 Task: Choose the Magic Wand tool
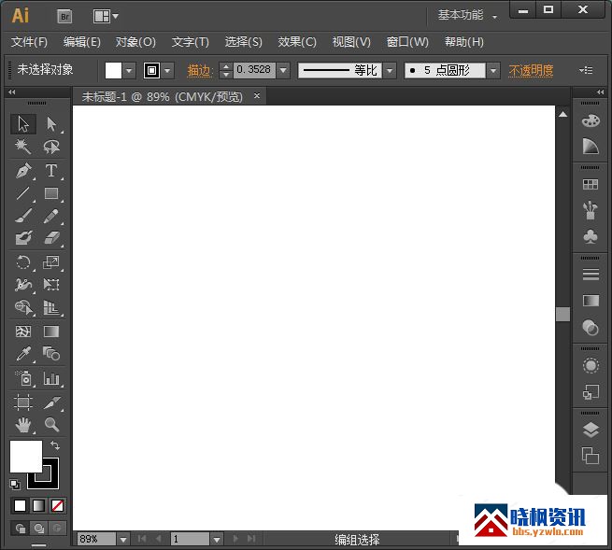click(x=23, y=147)
